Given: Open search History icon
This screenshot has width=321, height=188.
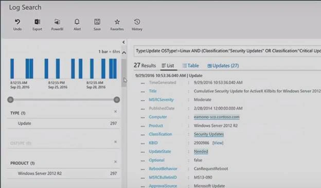Looking at the screenshot, I should pos(137,22).
